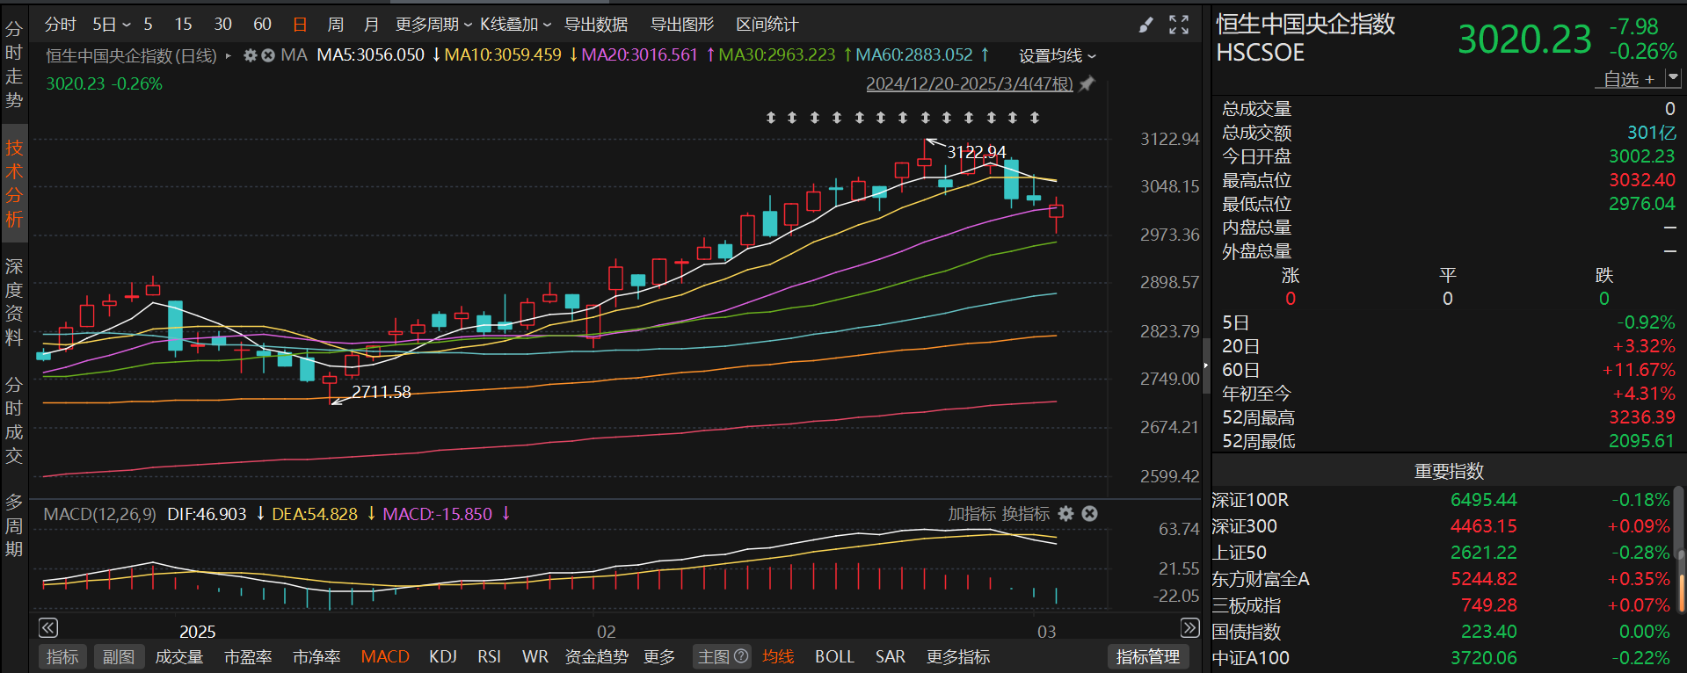Open the 多周期 sidebar tab

[x=14, y=525]
